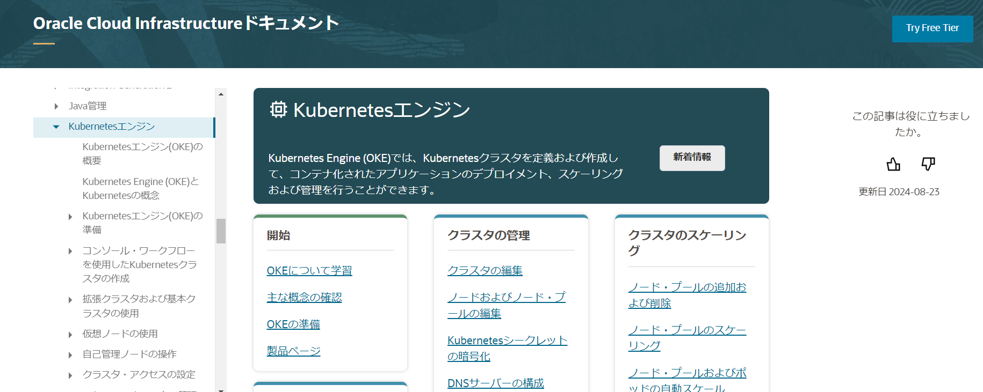This screenshot has height=392, width=983.
Task: Open KubernetesエンジンOKEの概要 tree entry
Action: [x=143, y=153]
